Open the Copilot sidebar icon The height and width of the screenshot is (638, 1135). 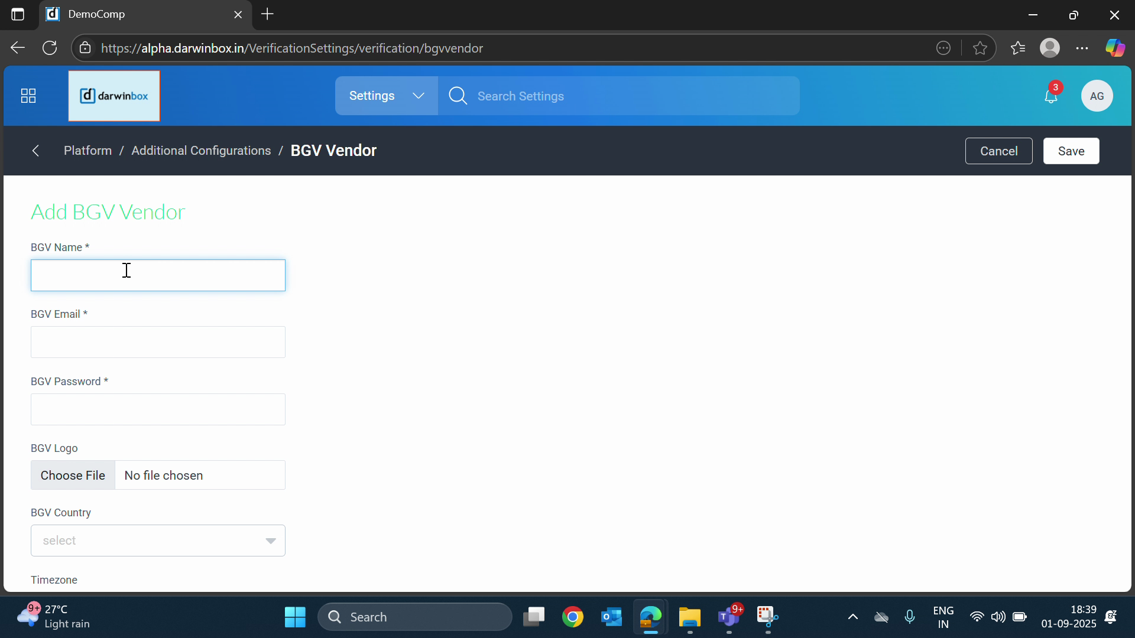tap(1115, 48)
